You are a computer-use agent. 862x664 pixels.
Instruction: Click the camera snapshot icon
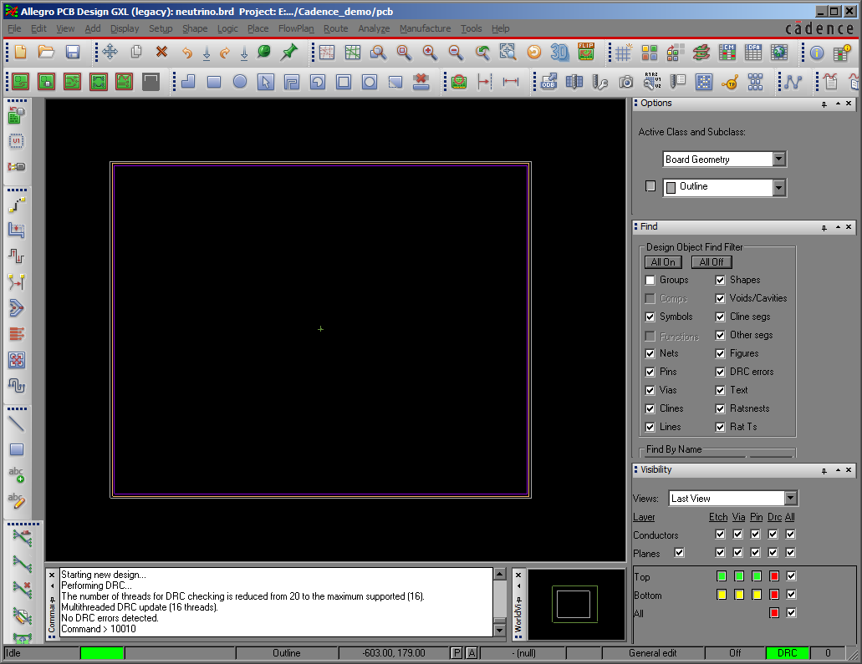coord(626,83)
